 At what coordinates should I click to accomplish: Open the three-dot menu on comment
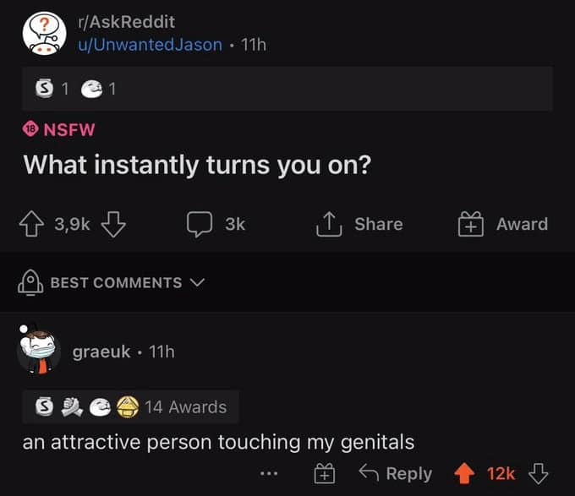tap(269, 474)
